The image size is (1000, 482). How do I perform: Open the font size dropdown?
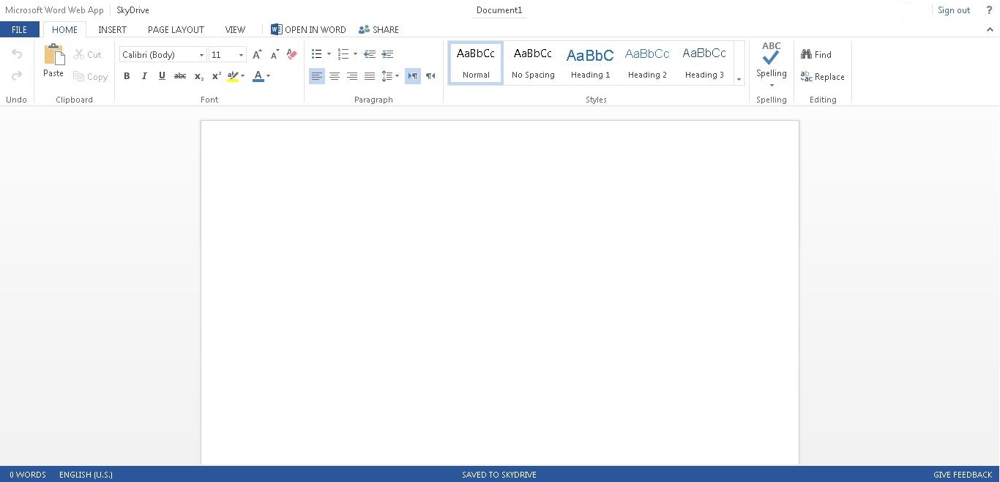point(241,55)
